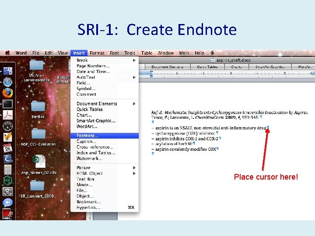Open System Preferences gear in Dock
The height and width of the screenshot is (236, 315).
point(8,192)
